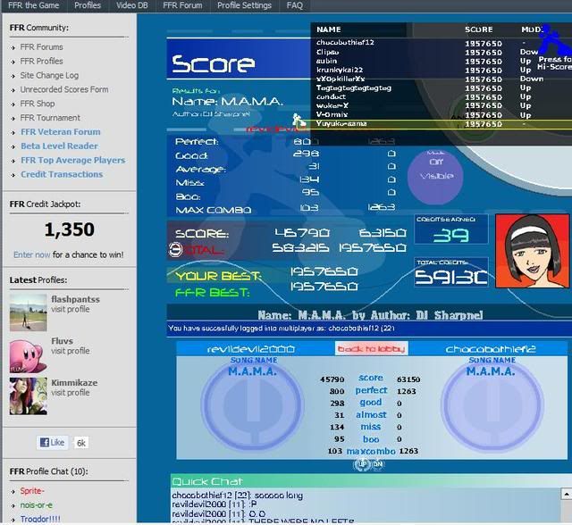Open Credit Transactions in sidebar

62,175
